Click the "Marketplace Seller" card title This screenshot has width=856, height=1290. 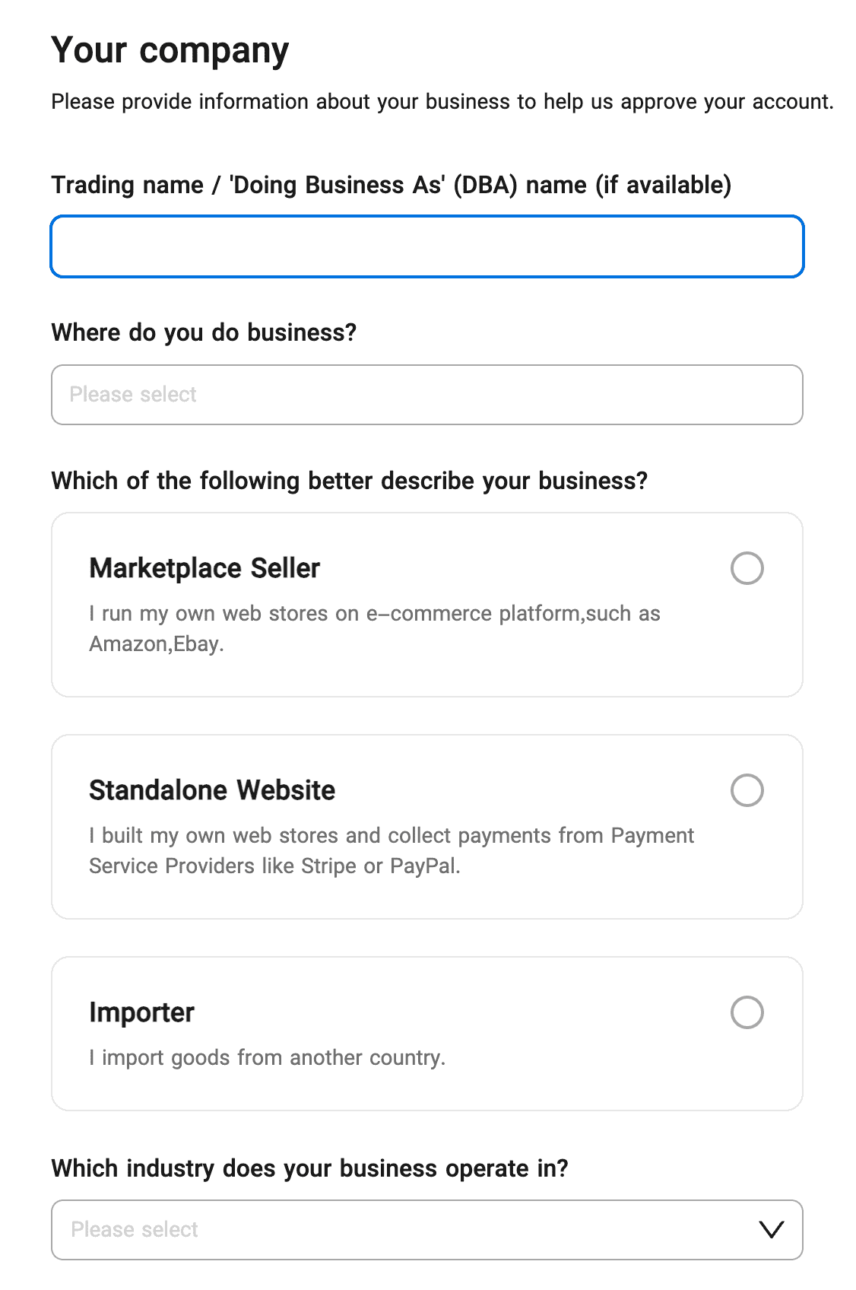(204, 568)
